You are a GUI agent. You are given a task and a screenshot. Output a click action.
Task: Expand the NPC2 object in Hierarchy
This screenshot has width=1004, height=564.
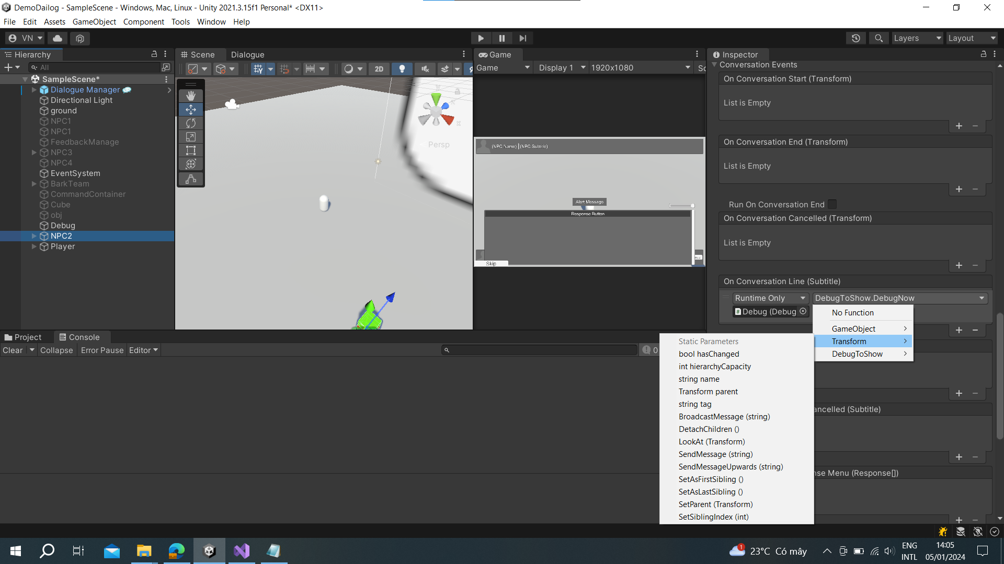[34, 236]
